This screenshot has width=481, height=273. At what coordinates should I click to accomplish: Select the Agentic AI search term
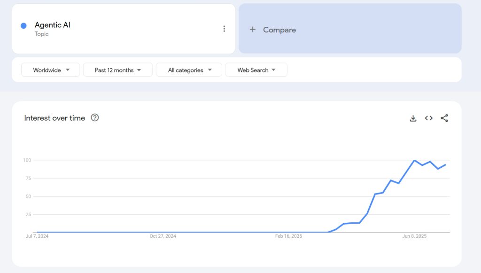53,25
